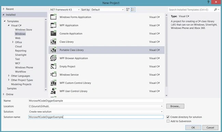Click the Cancel button
This screenshot has height=132, width=222.
[x=210, y=128]
